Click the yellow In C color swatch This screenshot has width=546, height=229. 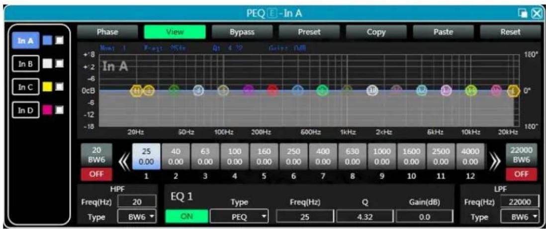point(48,87)
